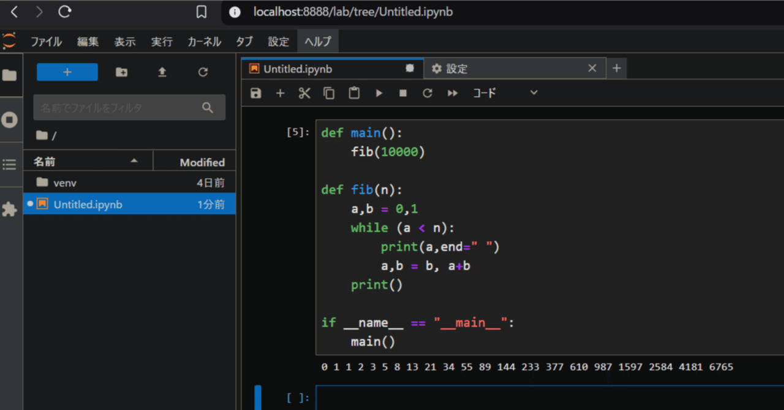
Task: Paste cells from the clipboard
Action: 354,93
